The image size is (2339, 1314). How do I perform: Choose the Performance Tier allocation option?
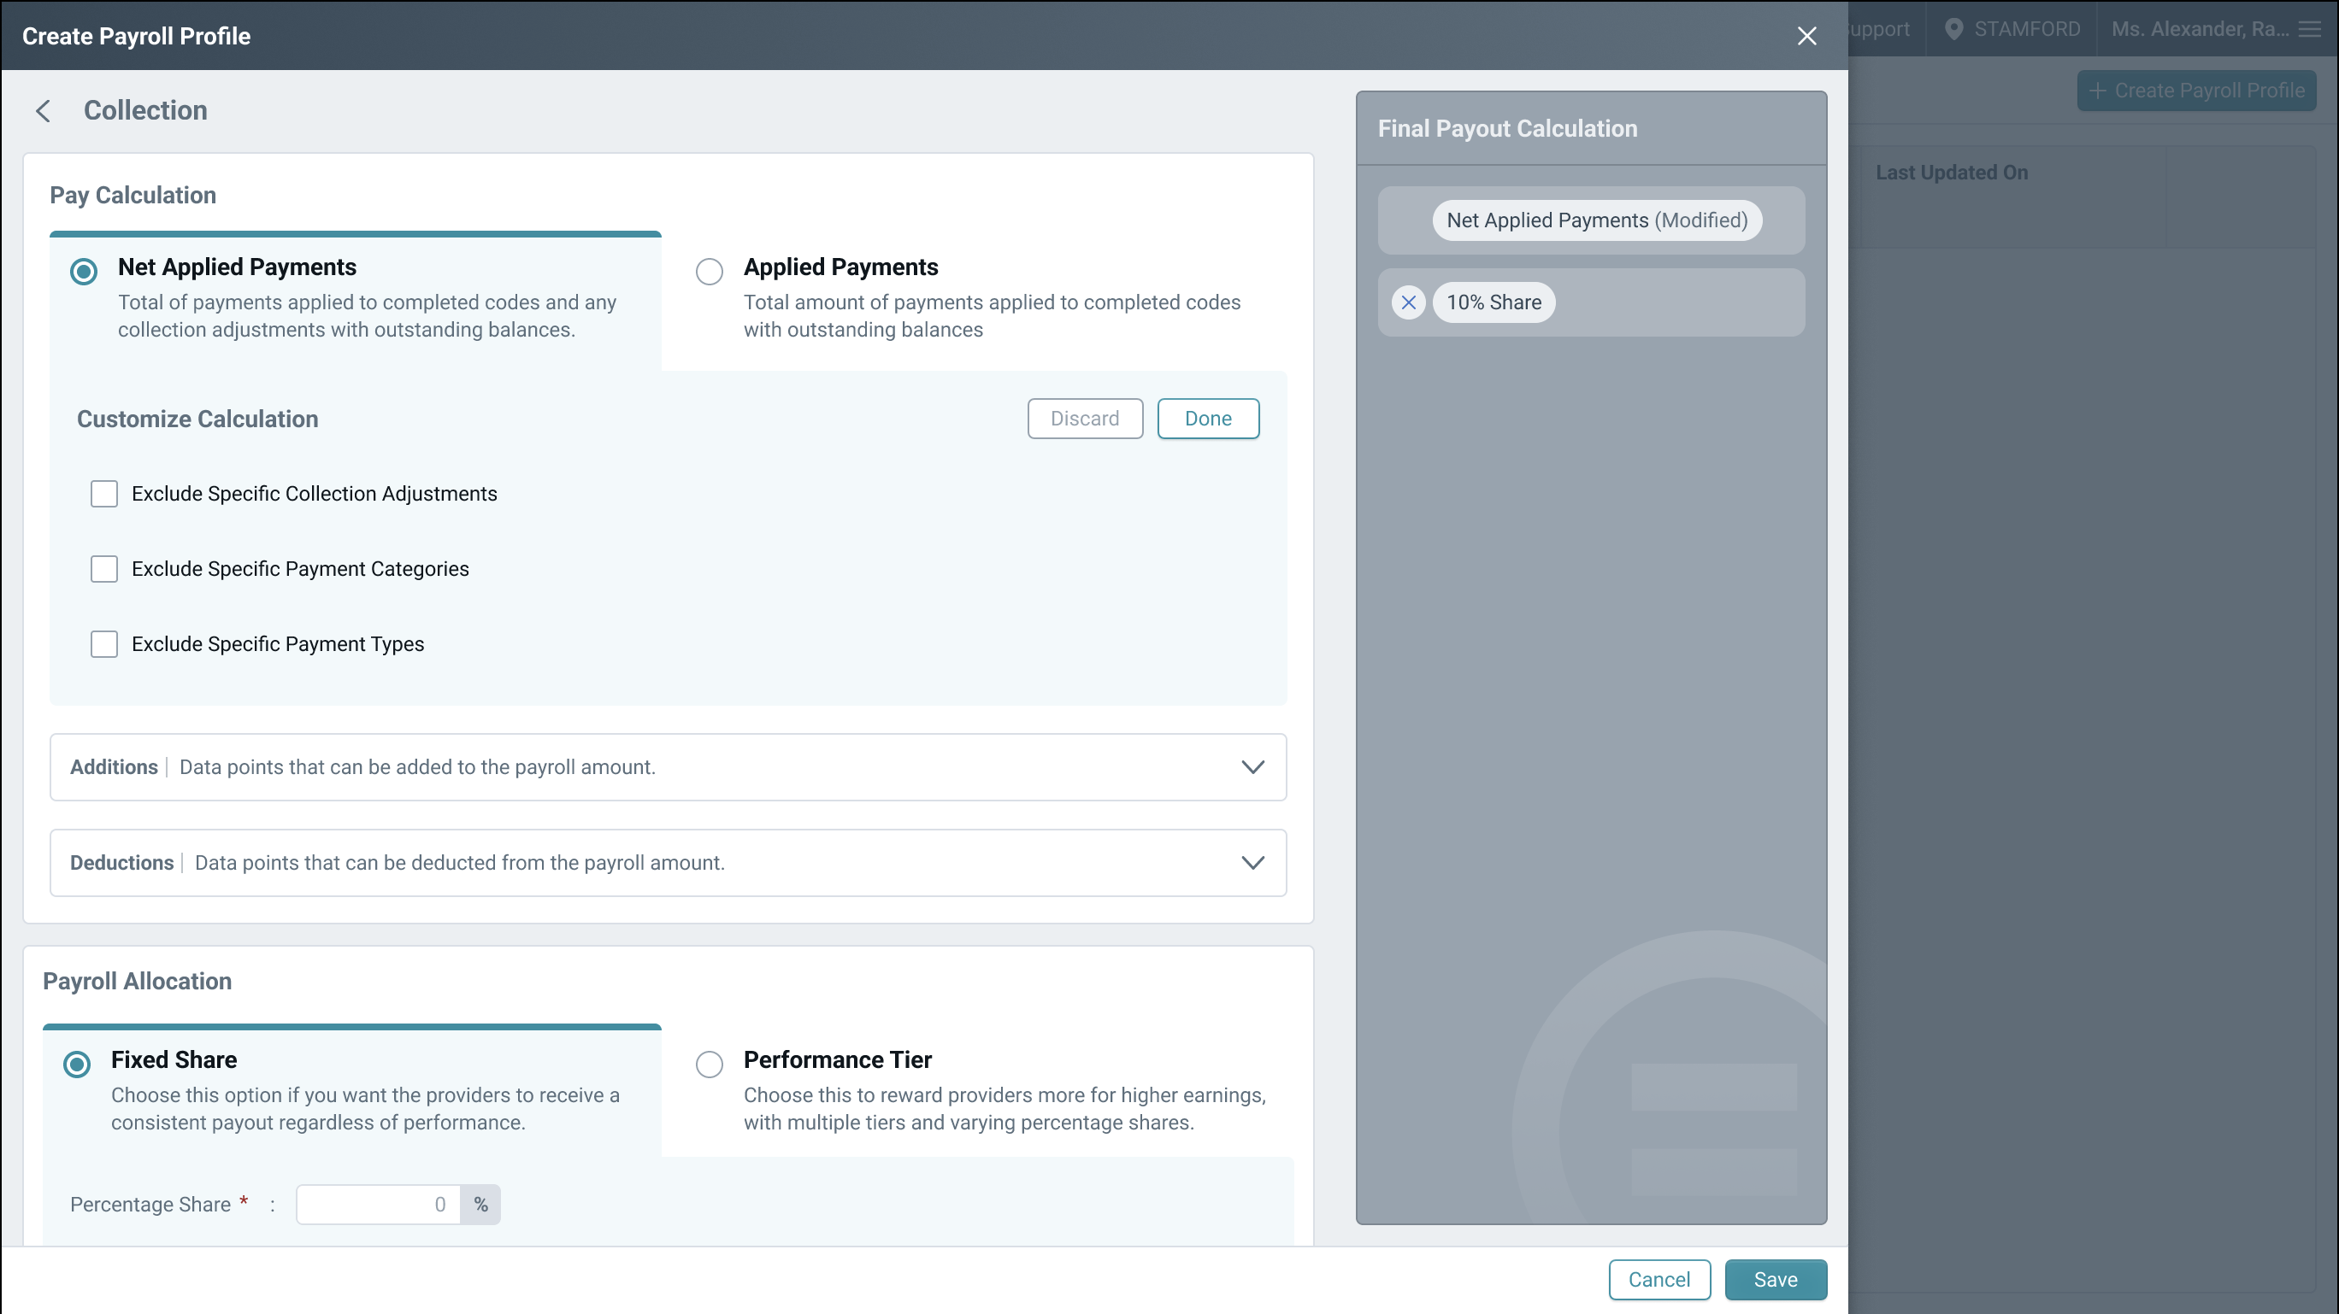710,1064
